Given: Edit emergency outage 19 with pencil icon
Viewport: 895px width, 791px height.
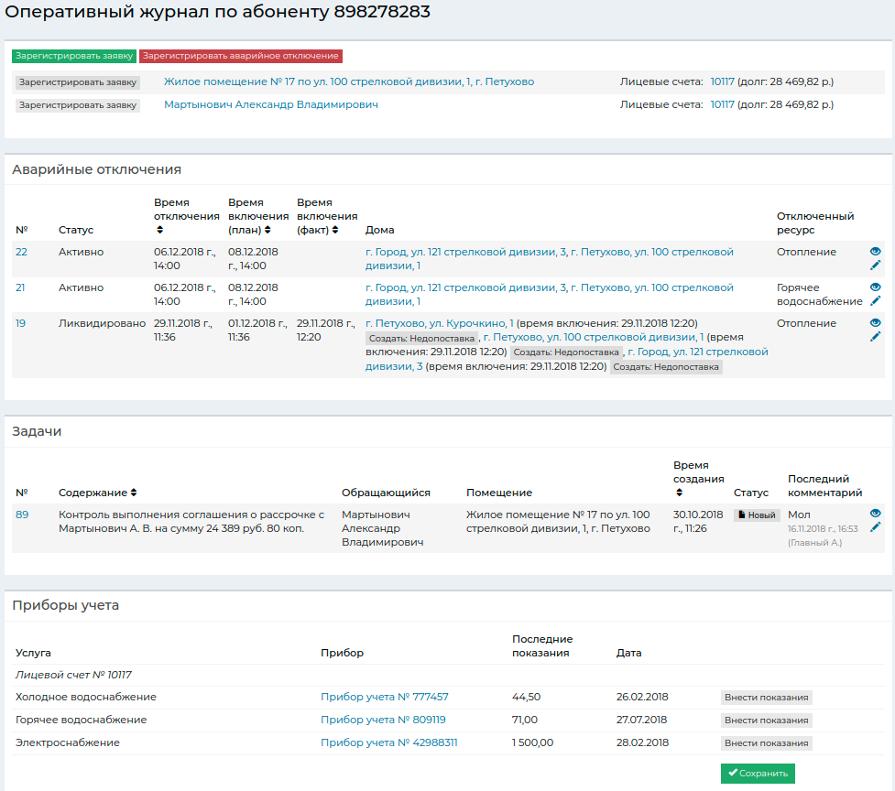Looking at the screenshot, I should click(875, 337).
